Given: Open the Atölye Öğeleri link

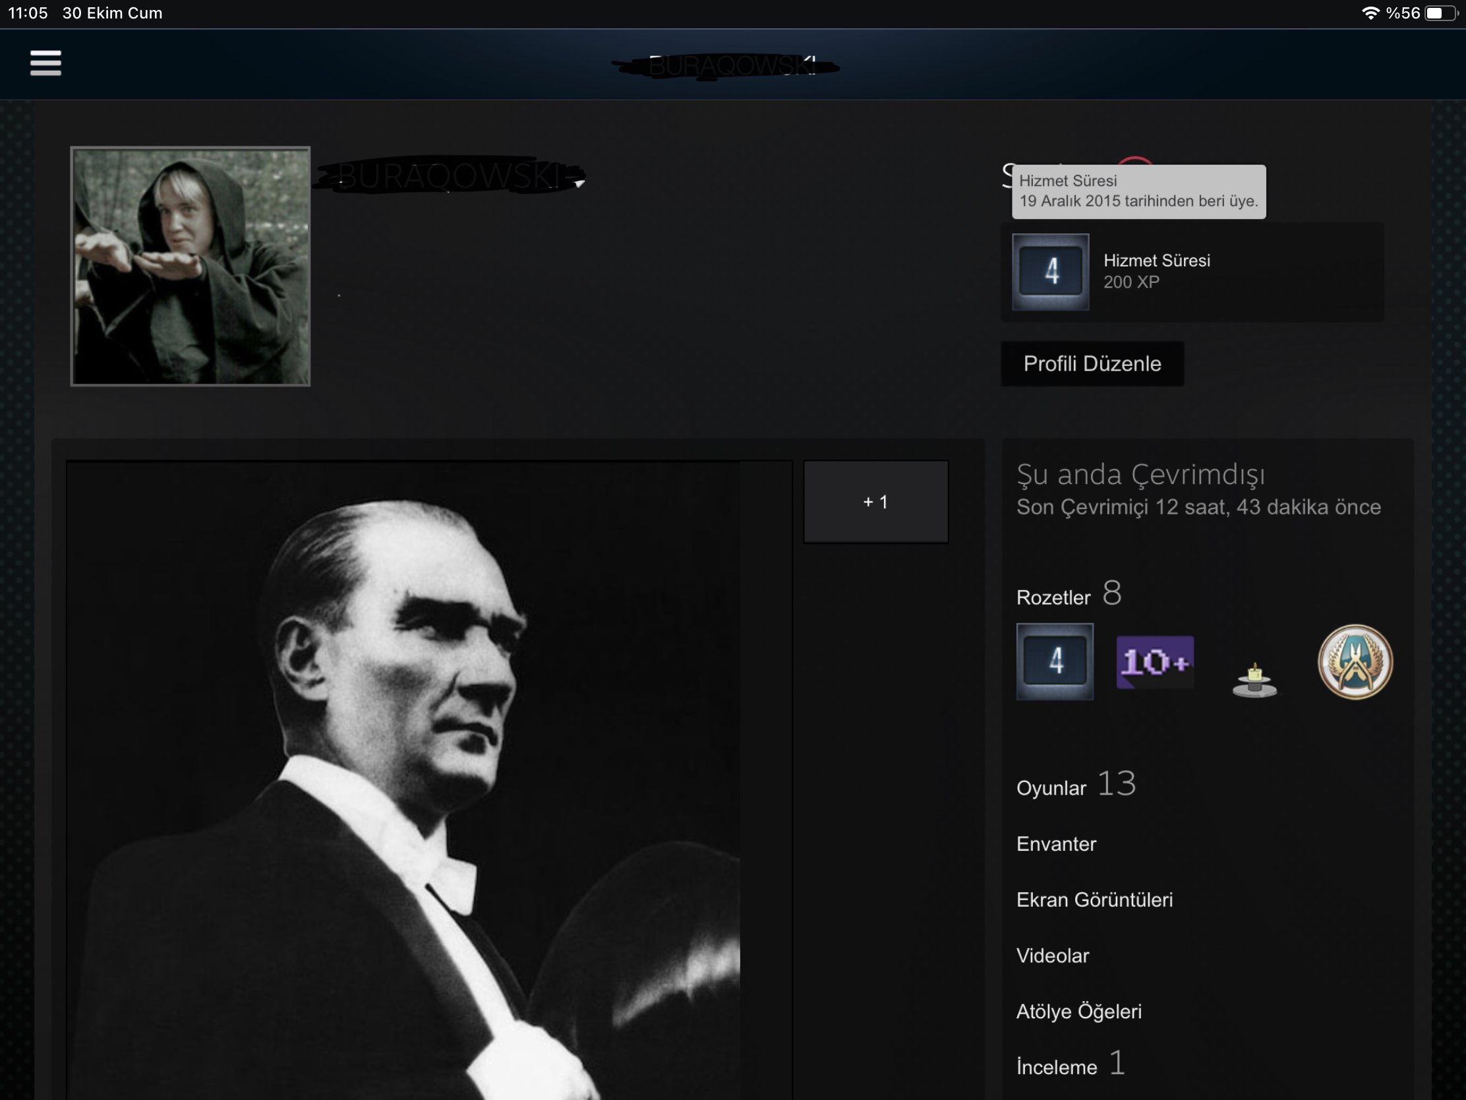Looking at the screenshot, I should pyautogui.click(x=1079, y=1012).
